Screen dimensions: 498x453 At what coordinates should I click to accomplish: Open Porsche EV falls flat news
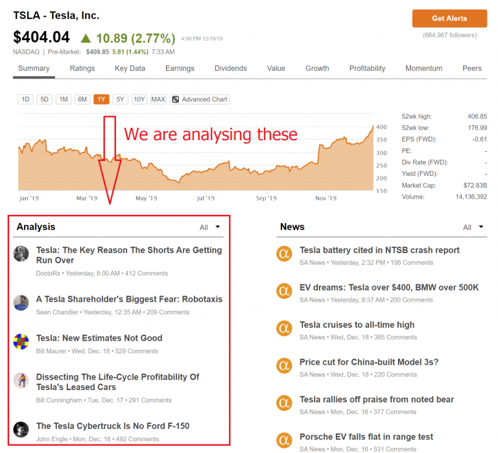coord(366,437)
